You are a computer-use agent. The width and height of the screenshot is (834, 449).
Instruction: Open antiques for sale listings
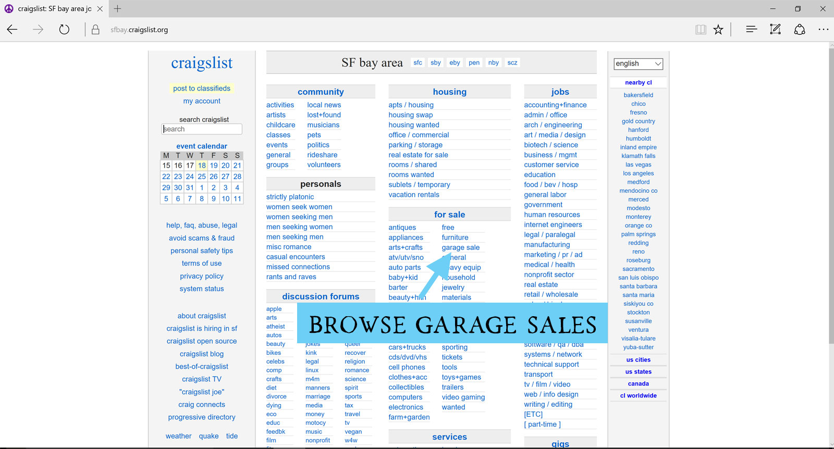tap(402, 228)
